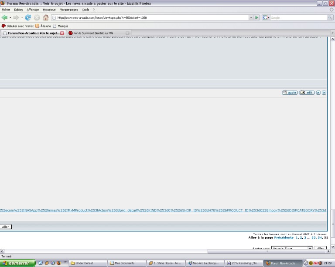Expand the Arcade Zone jump-to dropdown
Image resolution: width=335 pixels, height=267 pixels.
[310, 248]
